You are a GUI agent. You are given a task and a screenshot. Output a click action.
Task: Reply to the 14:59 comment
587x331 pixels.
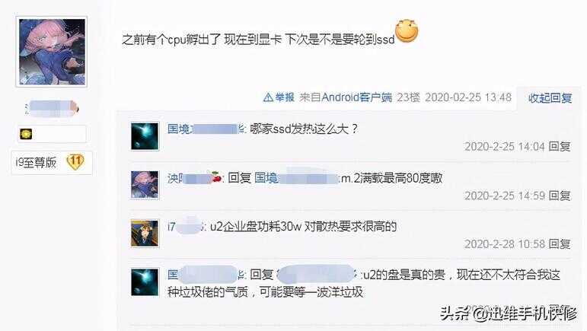560,196
